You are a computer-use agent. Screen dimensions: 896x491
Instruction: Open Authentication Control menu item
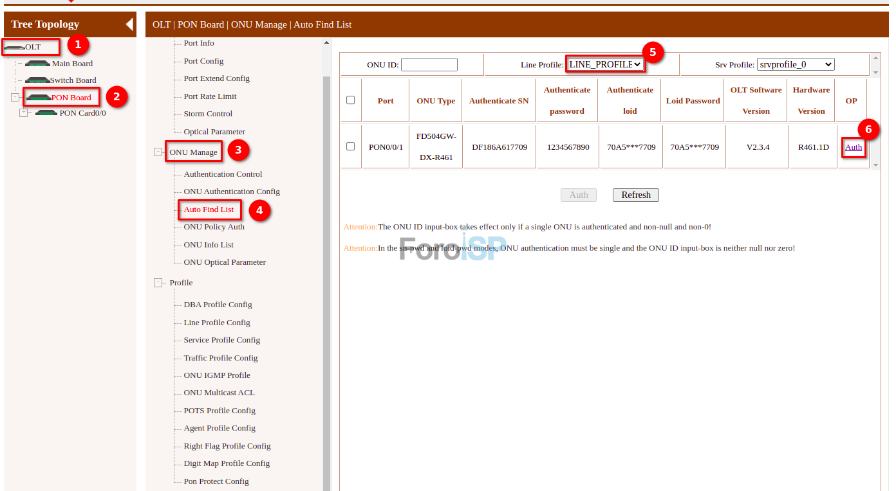tap(223, 174)
